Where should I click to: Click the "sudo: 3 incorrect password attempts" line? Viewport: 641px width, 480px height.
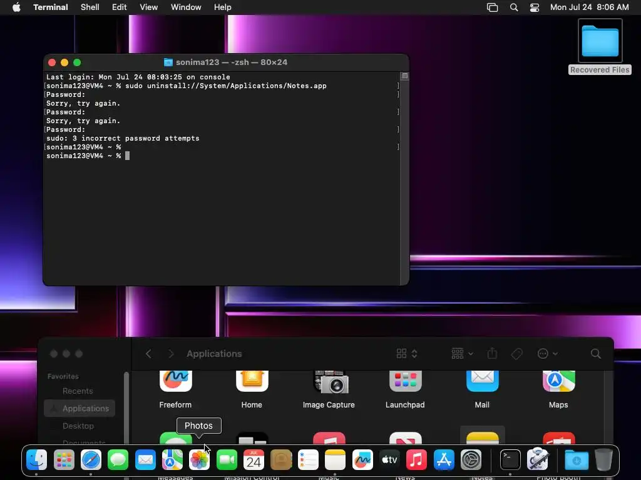click(123, 138)
